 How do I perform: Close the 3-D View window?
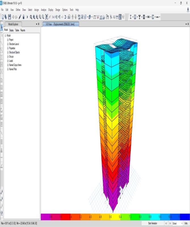pyautogui.click(x=188, y=24)
